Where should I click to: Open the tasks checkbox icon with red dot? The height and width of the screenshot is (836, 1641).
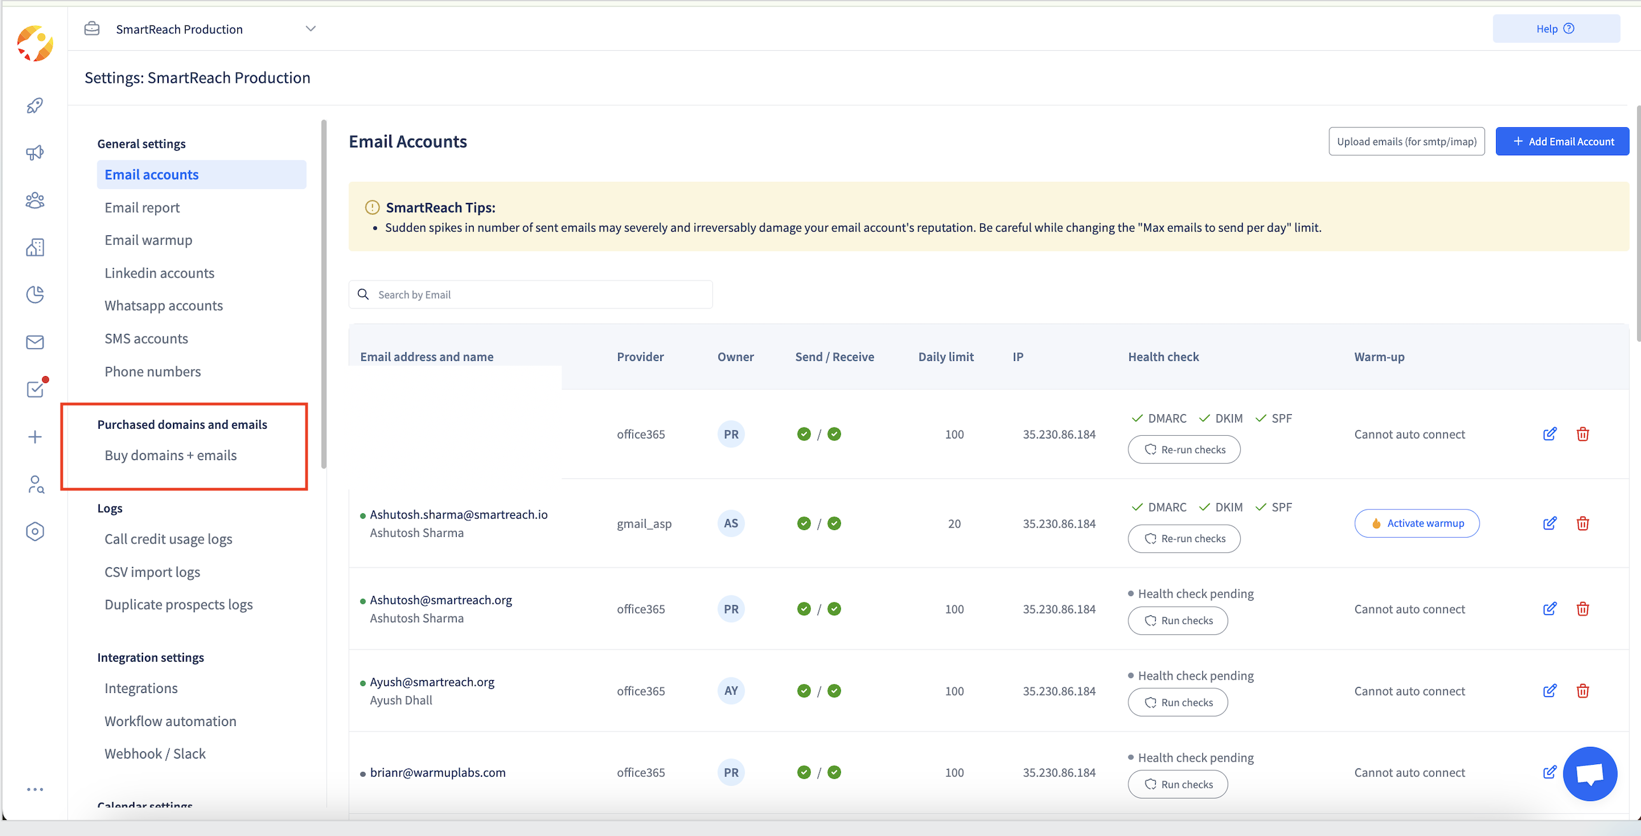[35, 389]
